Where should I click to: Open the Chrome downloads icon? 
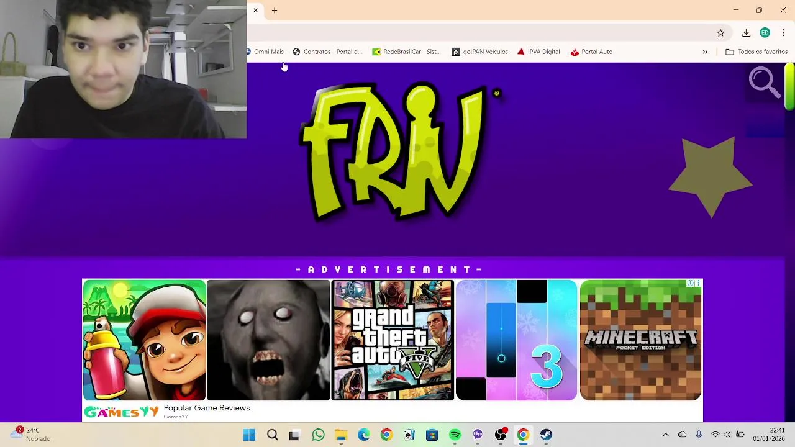(x=747, y=33)
